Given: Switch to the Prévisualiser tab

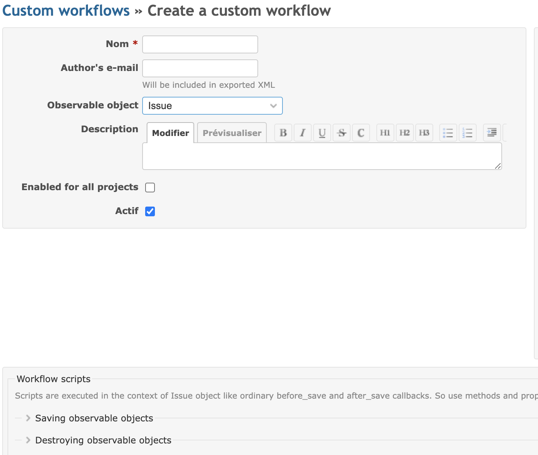Looking at the screenshot, I should coord(232,133).
